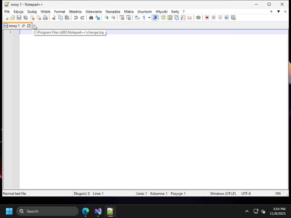Viewport: 291px width, 218px height.
Task: Pin the 'nowy 1' tab
Action: tap(23, 26)
